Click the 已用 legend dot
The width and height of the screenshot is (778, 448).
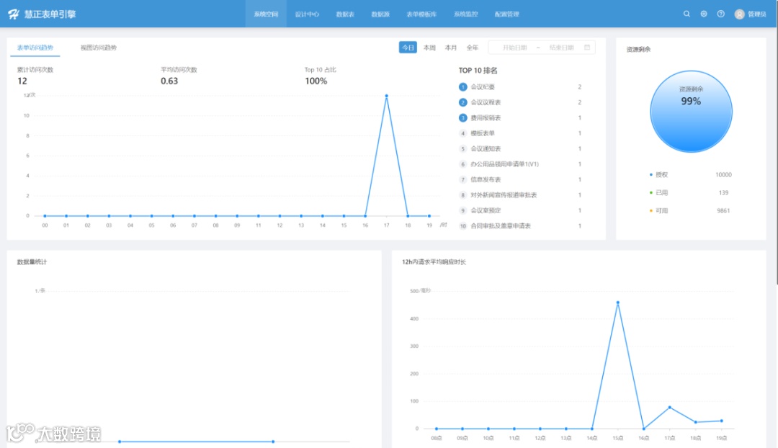(651, 192)
